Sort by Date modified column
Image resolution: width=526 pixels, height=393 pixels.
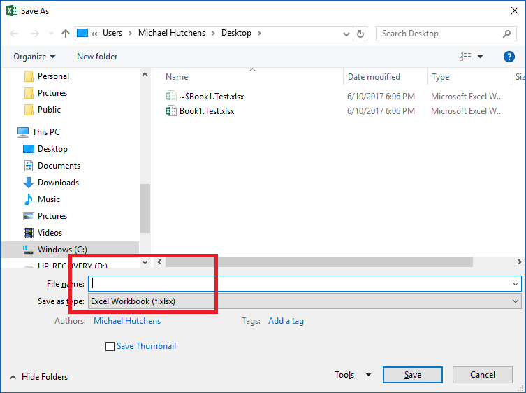pyautogui.click(x=374, y=77)
